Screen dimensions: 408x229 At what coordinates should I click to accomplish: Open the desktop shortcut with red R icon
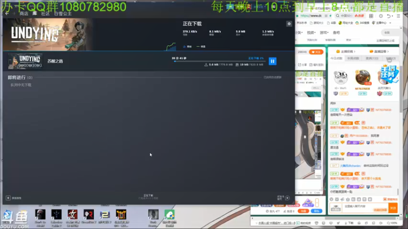(89, 215)
